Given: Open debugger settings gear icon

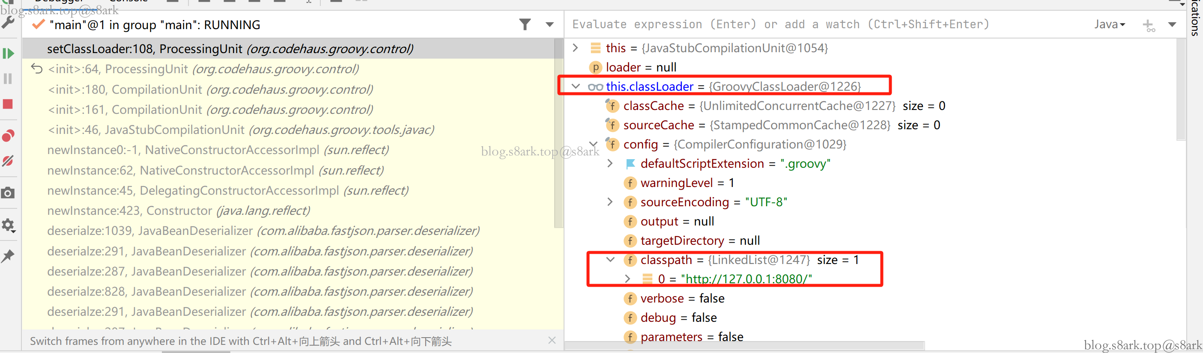Looking at the screenshot, I should pos(8,225).
